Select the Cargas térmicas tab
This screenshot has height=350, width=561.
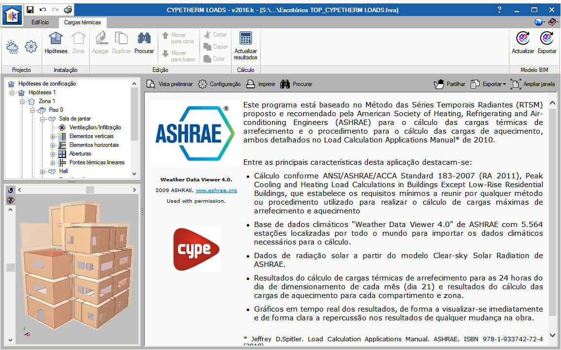click(82, 22)
